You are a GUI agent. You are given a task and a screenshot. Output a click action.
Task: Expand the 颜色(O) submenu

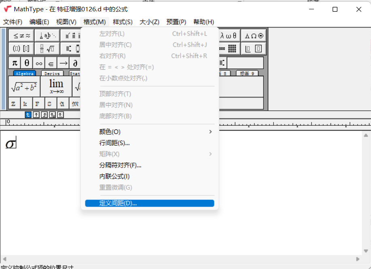[x=150, y=132]
